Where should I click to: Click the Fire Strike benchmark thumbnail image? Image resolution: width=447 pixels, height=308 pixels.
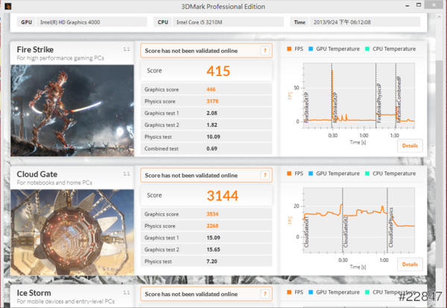click(70, 109)
